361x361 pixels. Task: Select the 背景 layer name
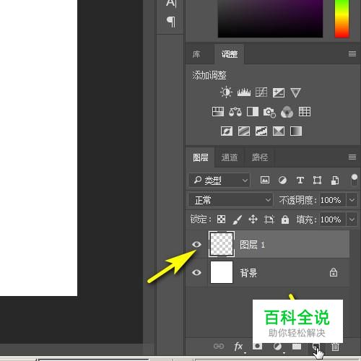pos(248,273)
